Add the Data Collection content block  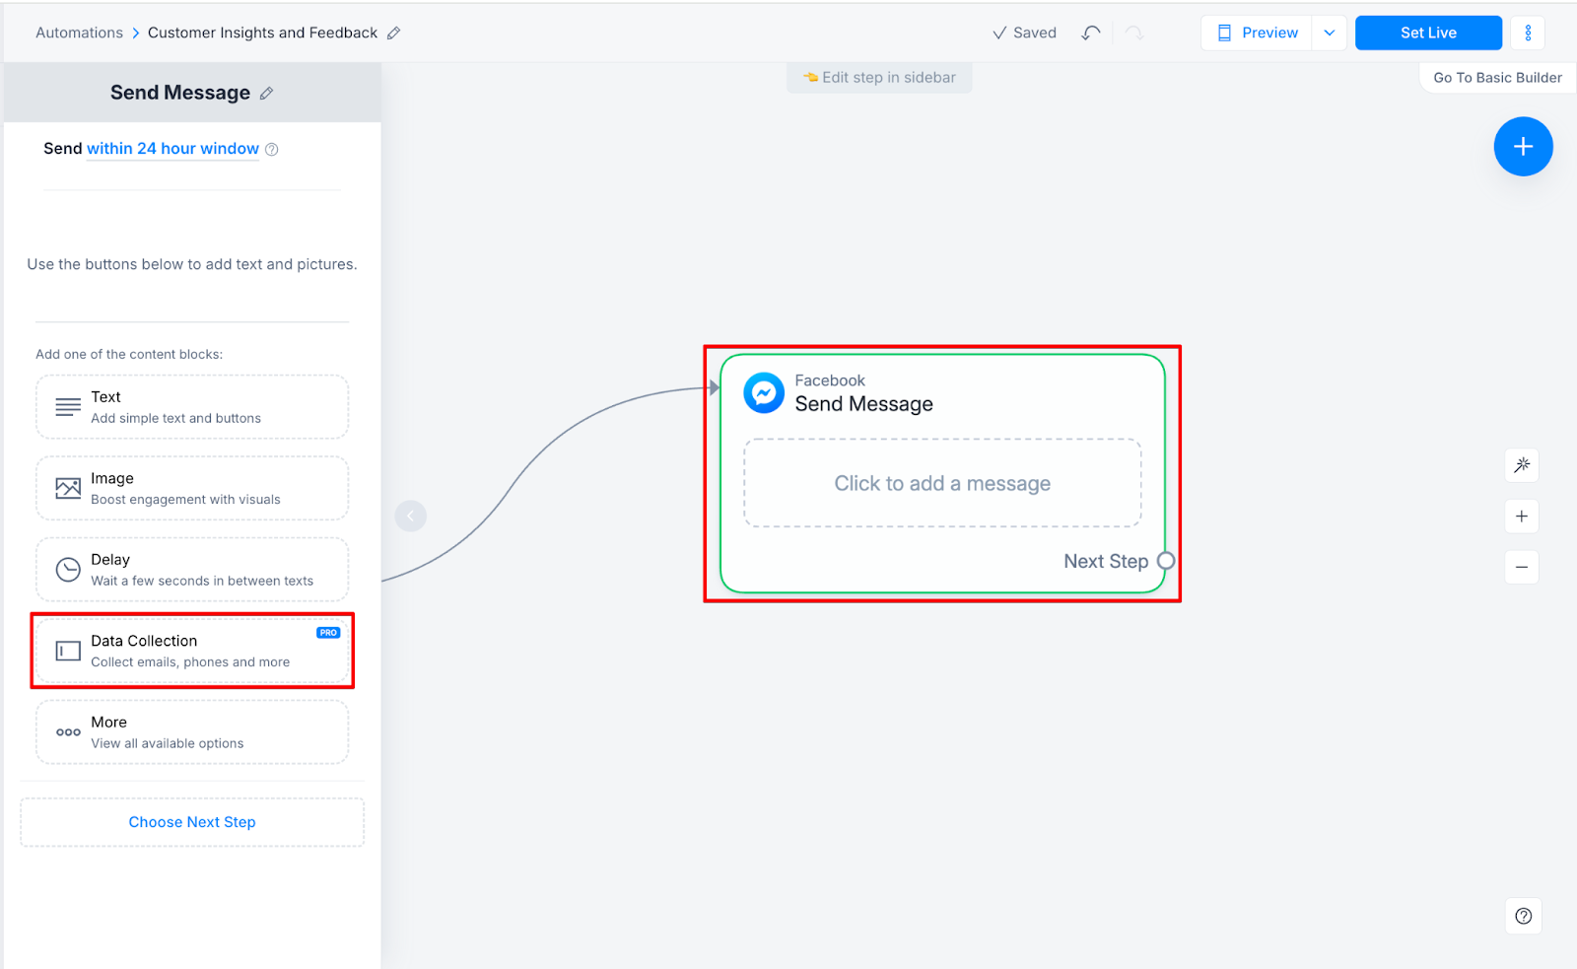pyautogui.click(x=192, y=651)
